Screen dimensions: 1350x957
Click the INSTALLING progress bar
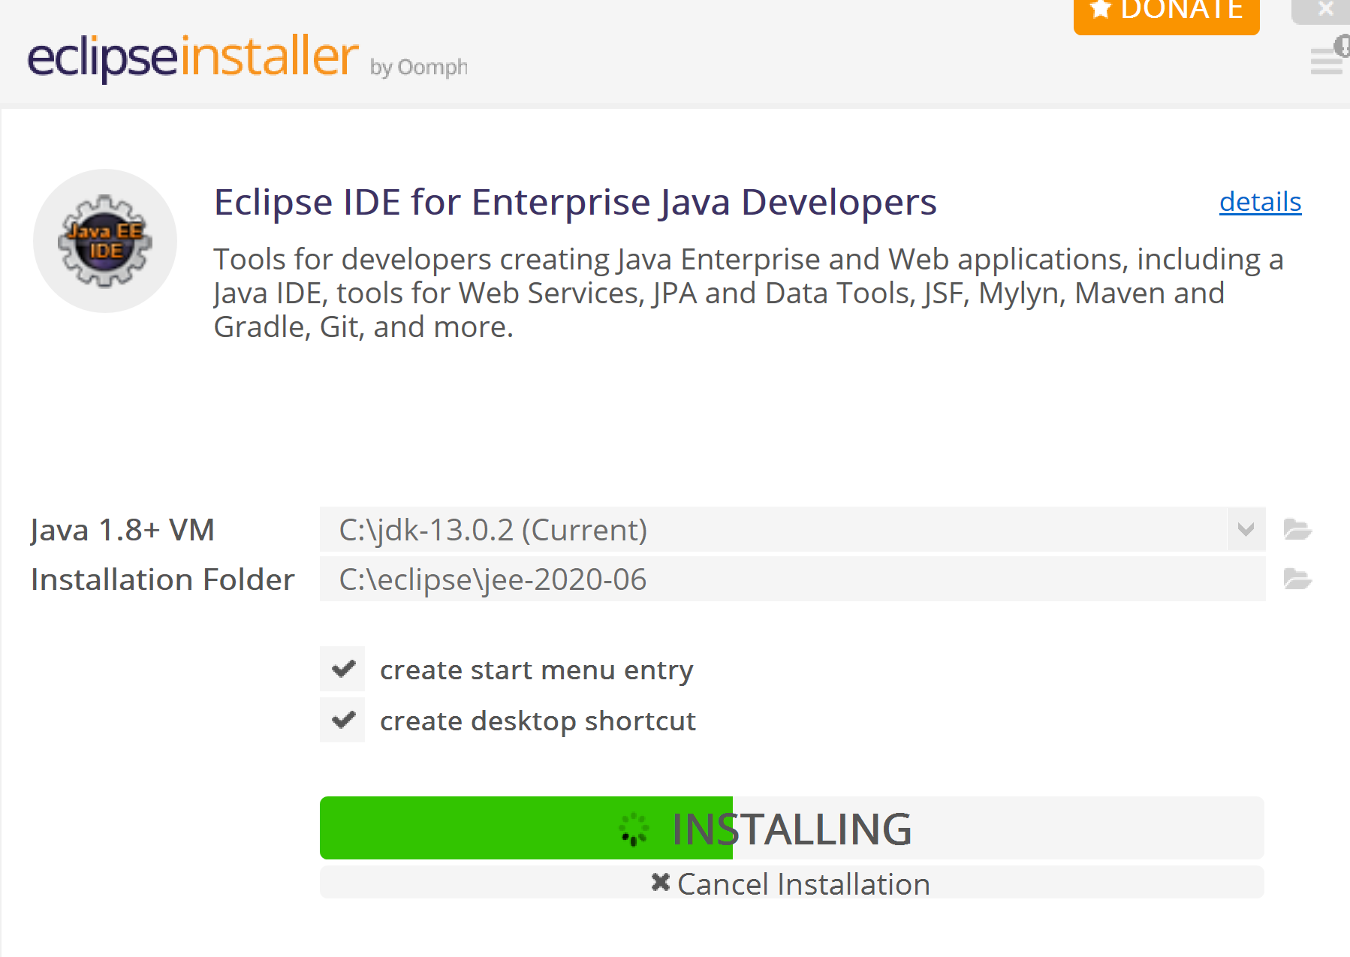pyautogui.click(x=792, y=828)
